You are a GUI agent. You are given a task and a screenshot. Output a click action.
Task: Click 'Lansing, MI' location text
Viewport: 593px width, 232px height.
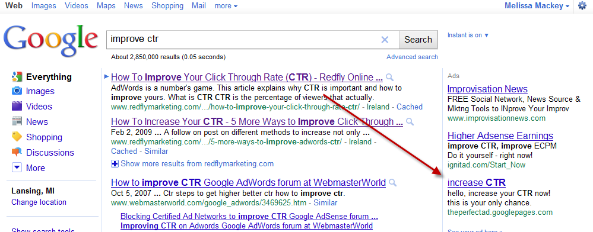point(33,191)
